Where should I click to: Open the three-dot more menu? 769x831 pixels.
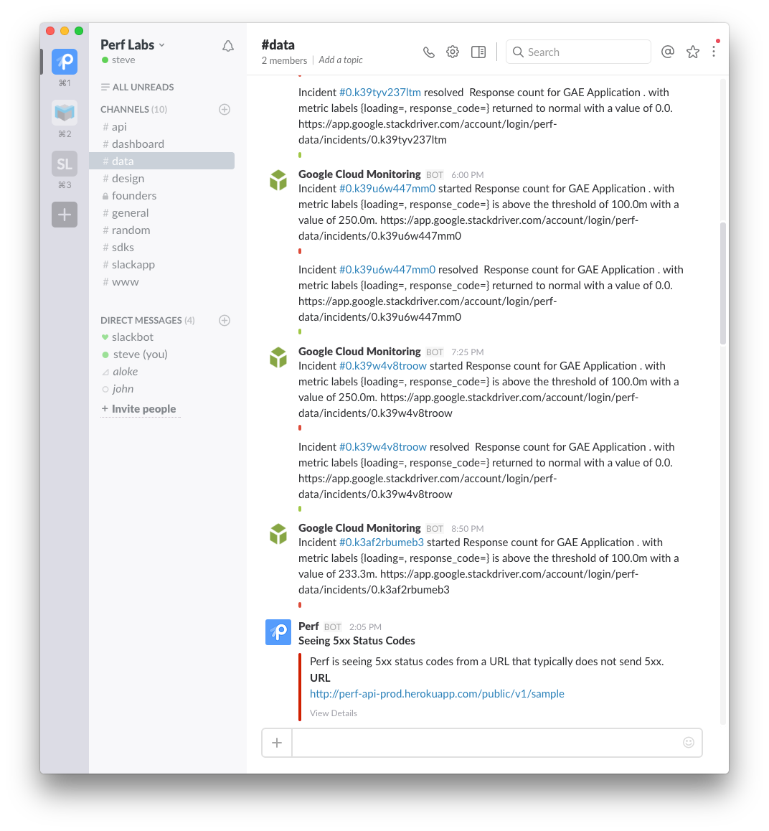coord(714,52)
